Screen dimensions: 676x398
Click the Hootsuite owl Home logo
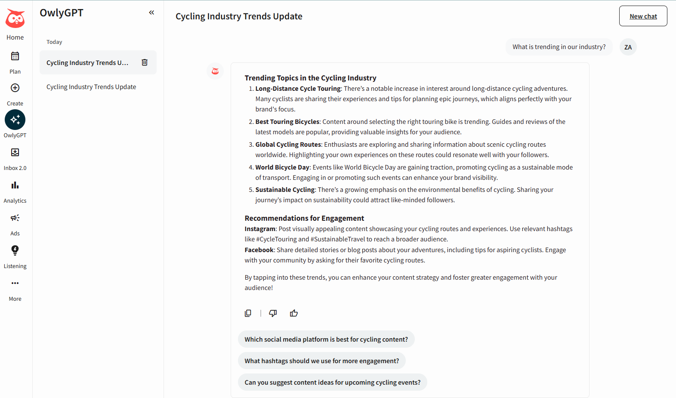(15, 19)
